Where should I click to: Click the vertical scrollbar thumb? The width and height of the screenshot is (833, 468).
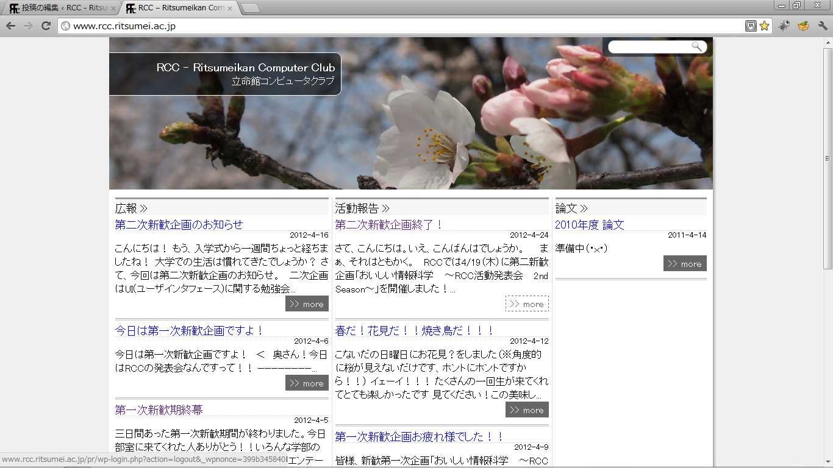coord(828,158)
